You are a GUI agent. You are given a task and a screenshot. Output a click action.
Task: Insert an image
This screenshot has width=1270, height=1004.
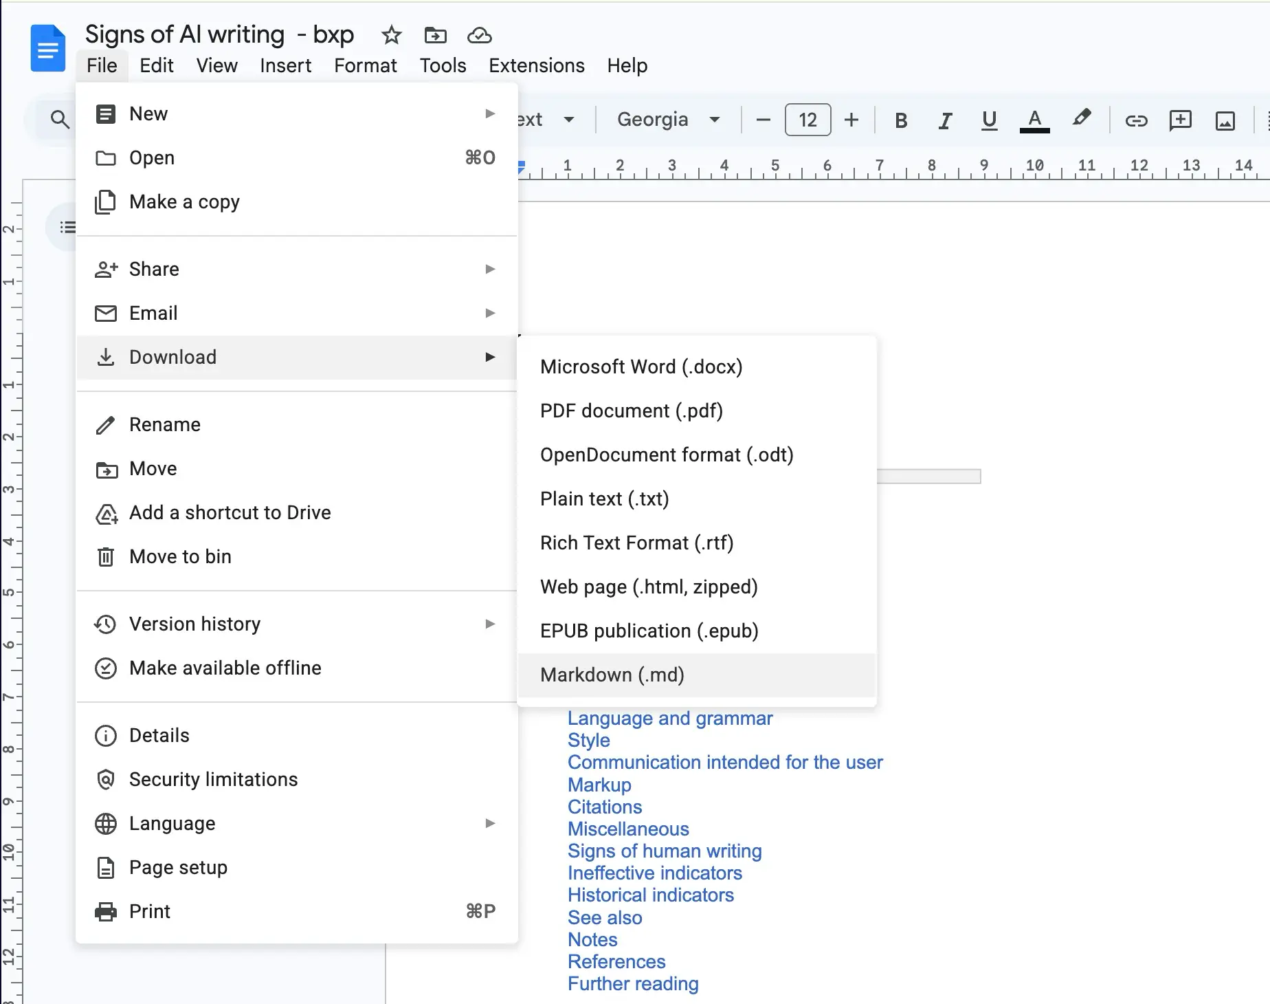[1225, 120]
